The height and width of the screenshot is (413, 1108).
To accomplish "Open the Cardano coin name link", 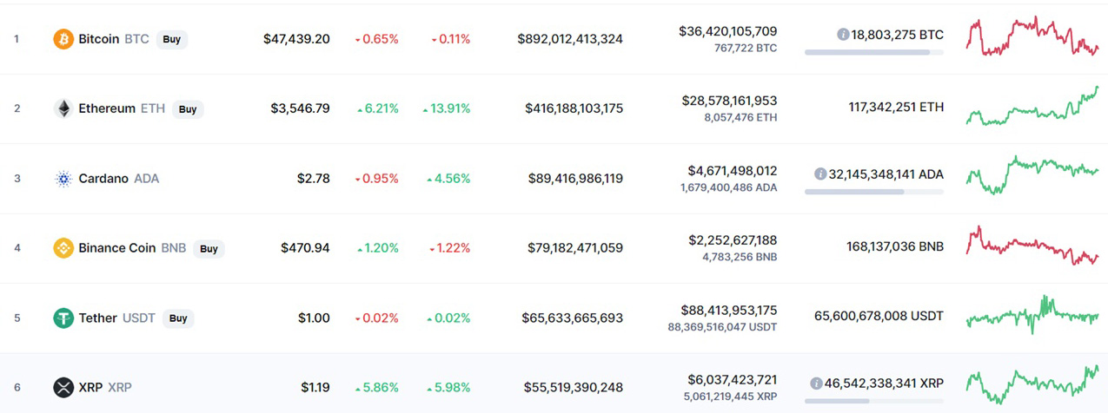I will (103, 179).
